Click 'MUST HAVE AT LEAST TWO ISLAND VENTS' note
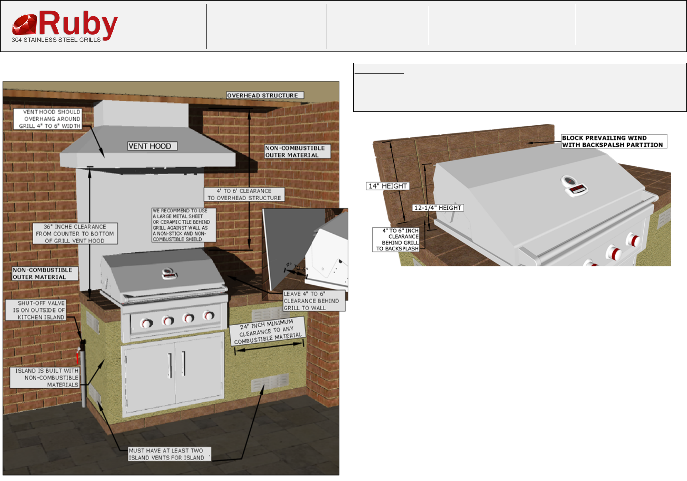687x481 pixels. [x=169, y=454]
